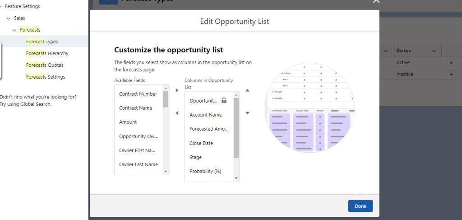Image resolution: width=462 pixels, height=220 pixels.
Task: Go to Forecasts Settings page
Action: tap(45, 77)
